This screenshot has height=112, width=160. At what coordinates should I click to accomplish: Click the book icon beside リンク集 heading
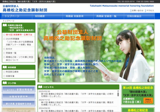5,83
